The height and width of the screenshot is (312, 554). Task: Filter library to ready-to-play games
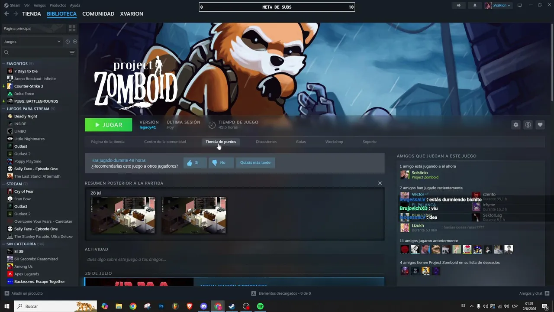pos(75,42)
